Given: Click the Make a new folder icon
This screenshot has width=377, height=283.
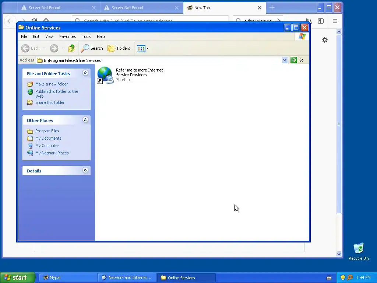Looking at the screenshot, I should coord(30,84).
